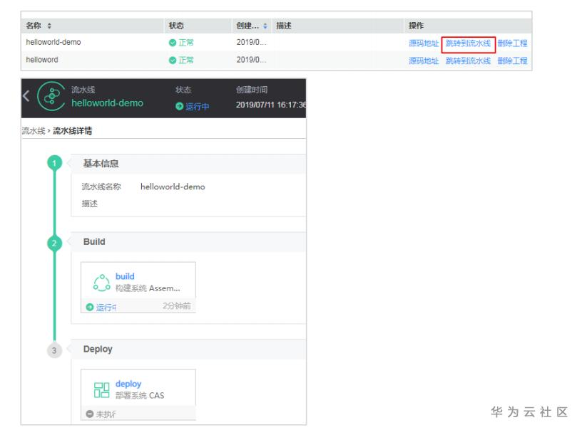Click the not-executed icon in the deploy card
Screen dimensions: 577x430
coord(89,414)
